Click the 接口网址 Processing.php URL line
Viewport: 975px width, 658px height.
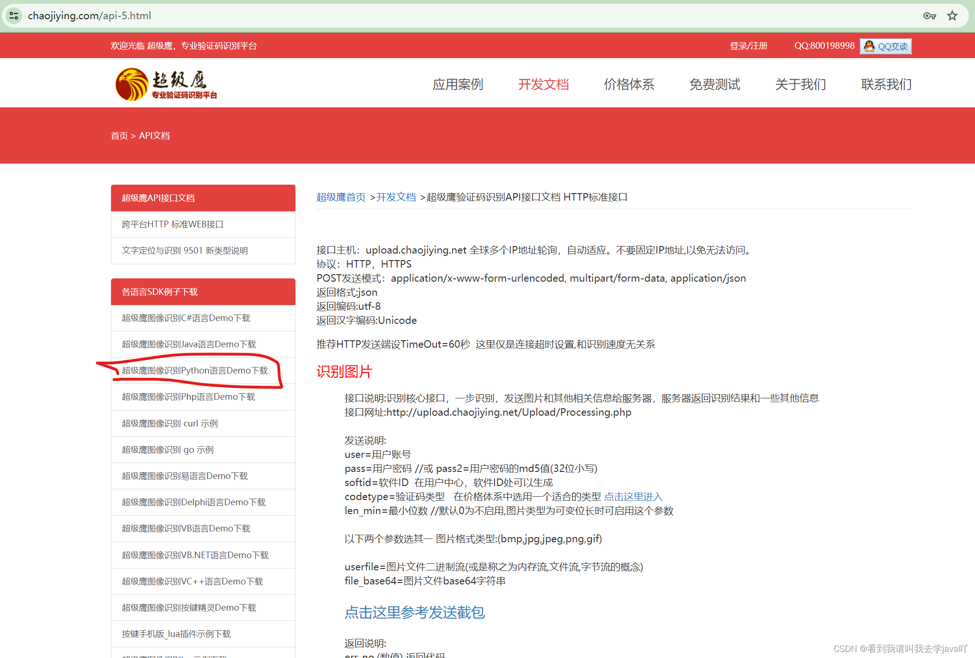click(x=488, y=412)
